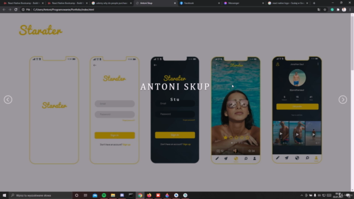Reload the page in Chrome
The image size is (354, 199).
point(16,9)
